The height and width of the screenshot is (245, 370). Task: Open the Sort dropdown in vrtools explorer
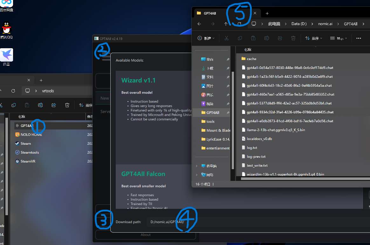click(x=86, y=105)
